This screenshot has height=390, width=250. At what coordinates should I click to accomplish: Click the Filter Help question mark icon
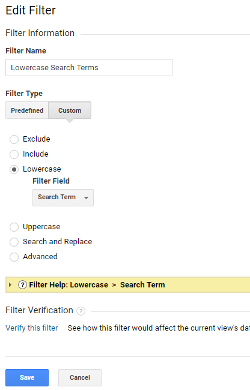(x=22, y=285)
